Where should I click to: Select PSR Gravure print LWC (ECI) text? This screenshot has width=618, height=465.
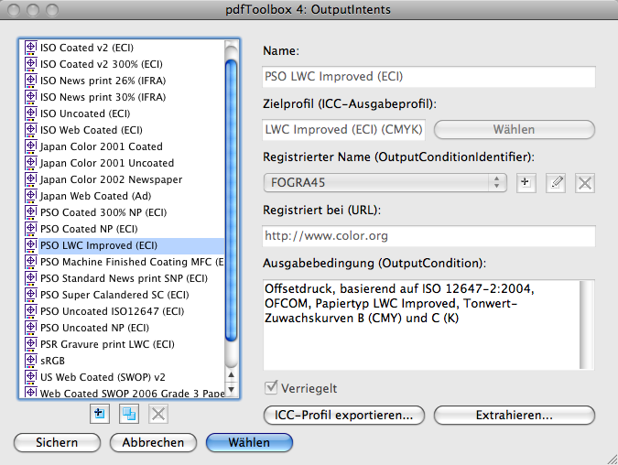[107, 344]
